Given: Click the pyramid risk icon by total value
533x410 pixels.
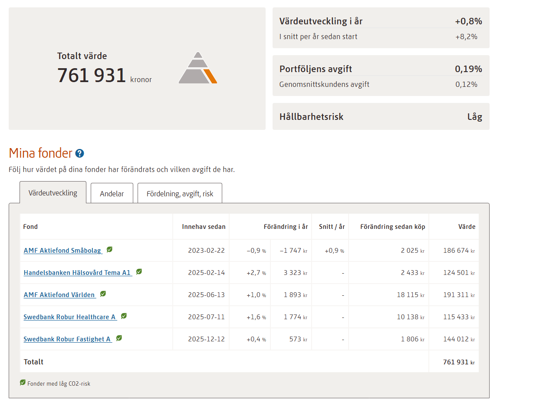Looking at the screenshot, I should click(x=197, y=68).
